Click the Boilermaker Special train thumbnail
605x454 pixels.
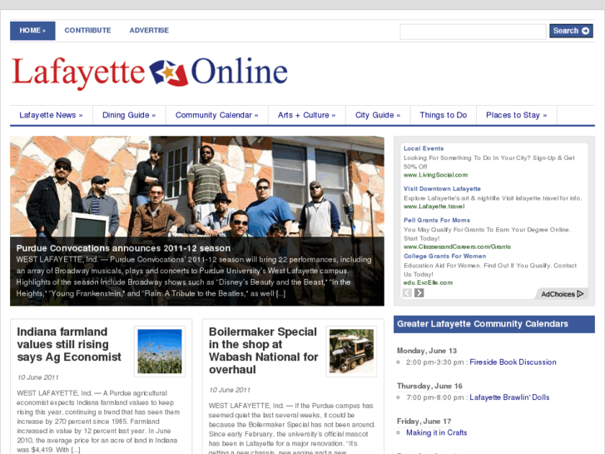point(351,352)
